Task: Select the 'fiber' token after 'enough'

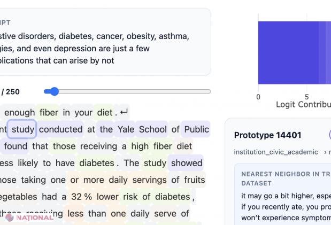Action: coord(49,112)
